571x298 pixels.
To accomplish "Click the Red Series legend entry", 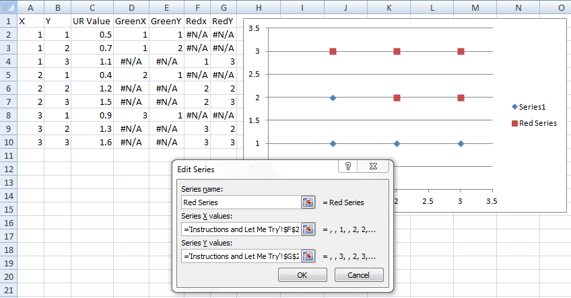I will (534, 123).
